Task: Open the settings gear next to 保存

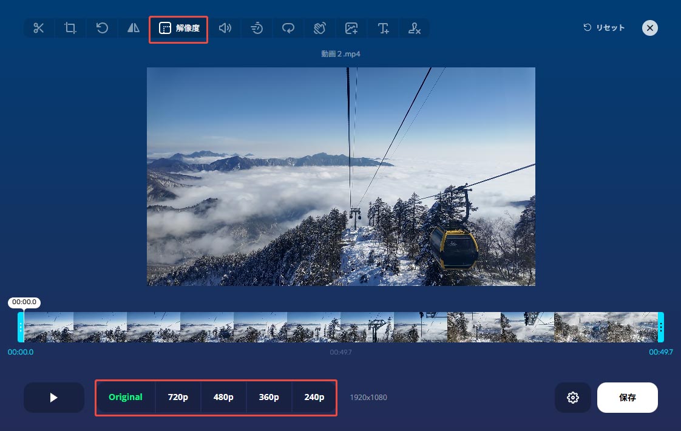Action: pos(573,398)
